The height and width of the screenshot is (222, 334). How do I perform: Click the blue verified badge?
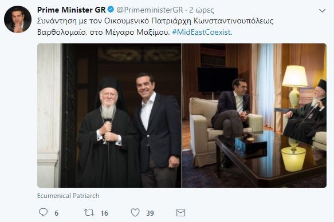pyautogui.click(x=111, y=9)
